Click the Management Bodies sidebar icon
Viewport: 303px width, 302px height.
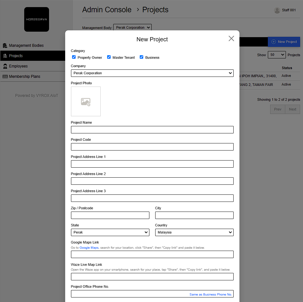pos(5,46)
